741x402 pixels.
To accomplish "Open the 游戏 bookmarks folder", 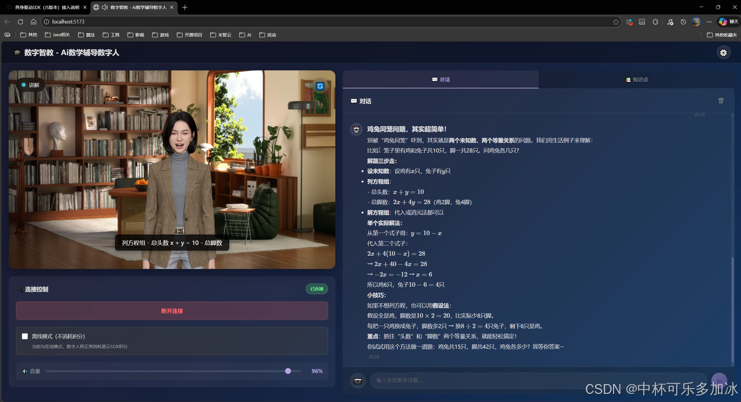I will 160,35.
